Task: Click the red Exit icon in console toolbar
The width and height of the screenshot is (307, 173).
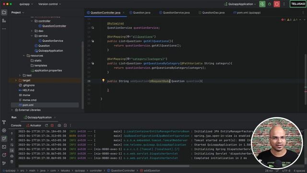Action: pos(65,125)
